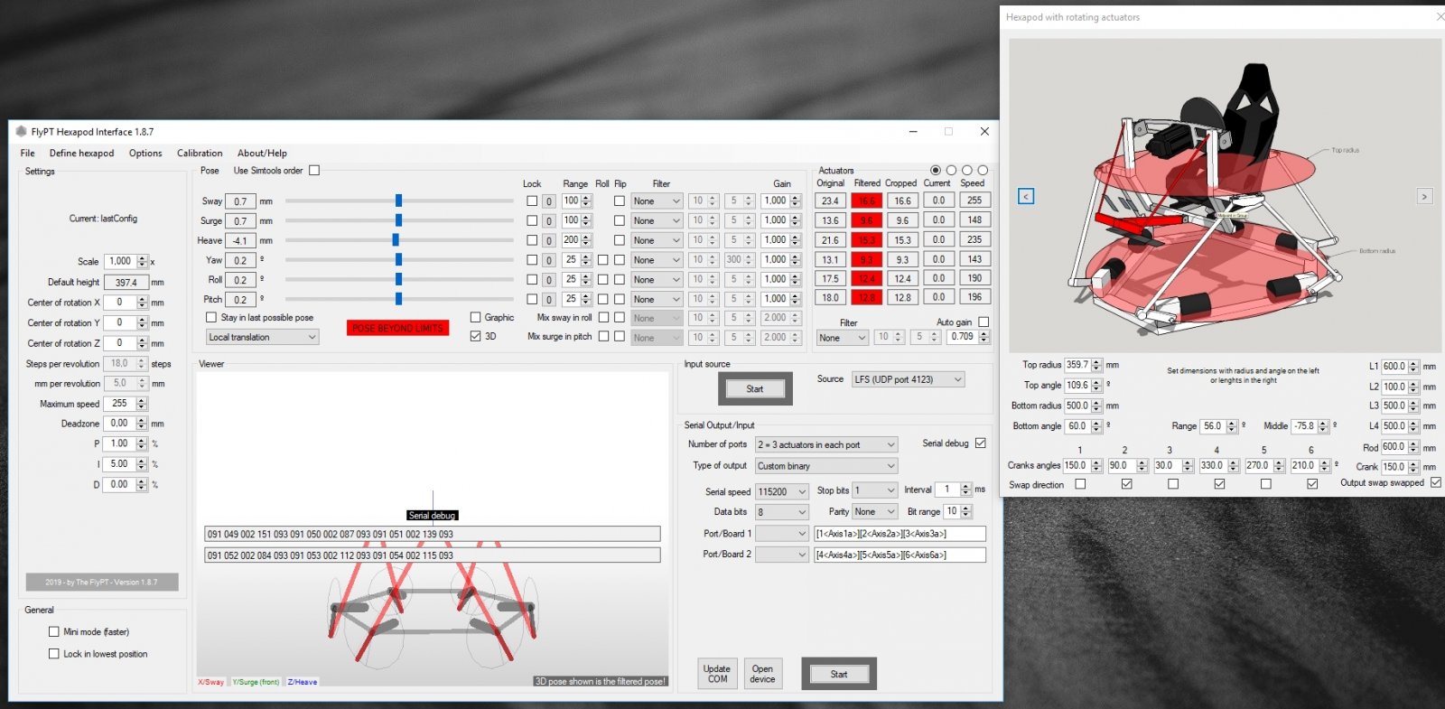Click the next image arrow in hexapod preview
The height and width of the screenshot is (709, 1445).
pos(1424,196)
